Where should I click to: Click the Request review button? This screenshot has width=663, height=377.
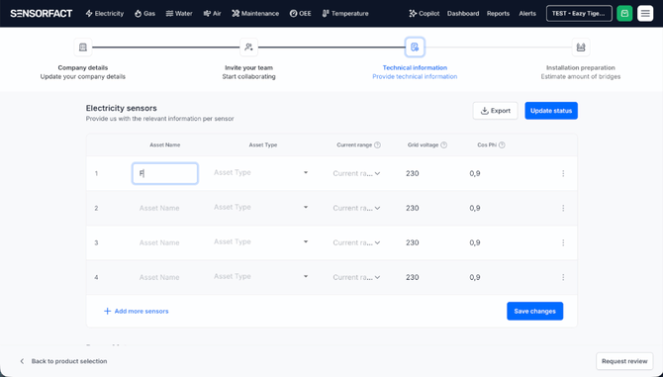624,361
